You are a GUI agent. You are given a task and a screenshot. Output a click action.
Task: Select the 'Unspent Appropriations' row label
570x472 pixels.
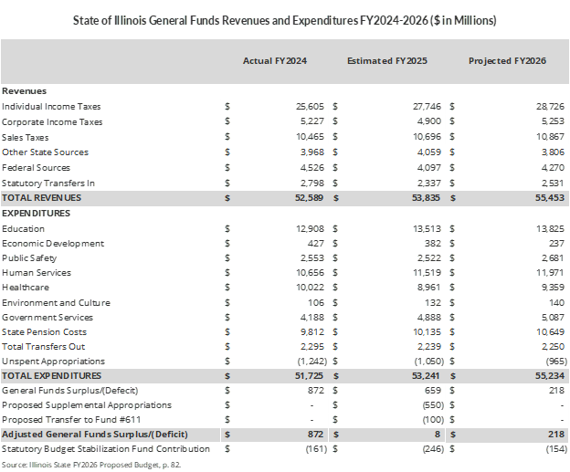click(x=53, y=362)
